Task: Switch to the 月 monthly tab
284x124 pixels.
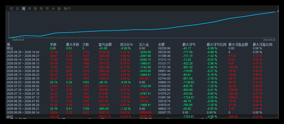Action: (x=29, y=9)
